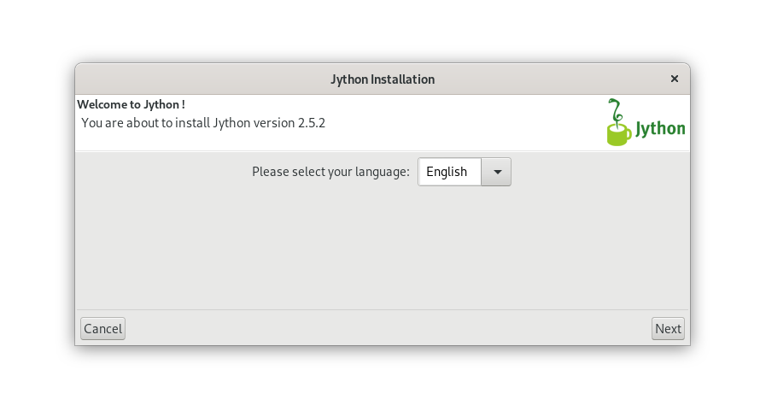Open the language dropdown arrow

(496, 172)
